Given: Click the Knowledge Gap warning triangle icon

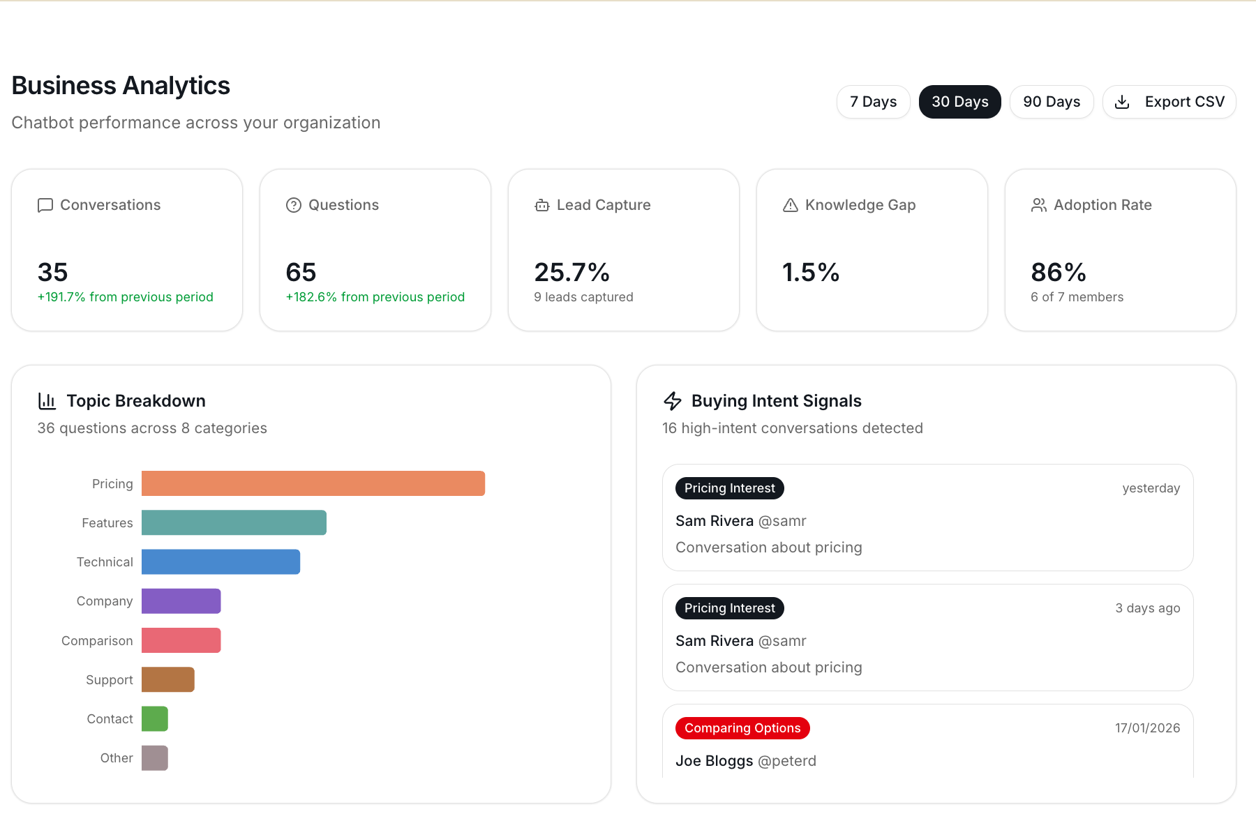Looking at the screenshot, I should 790,205.
